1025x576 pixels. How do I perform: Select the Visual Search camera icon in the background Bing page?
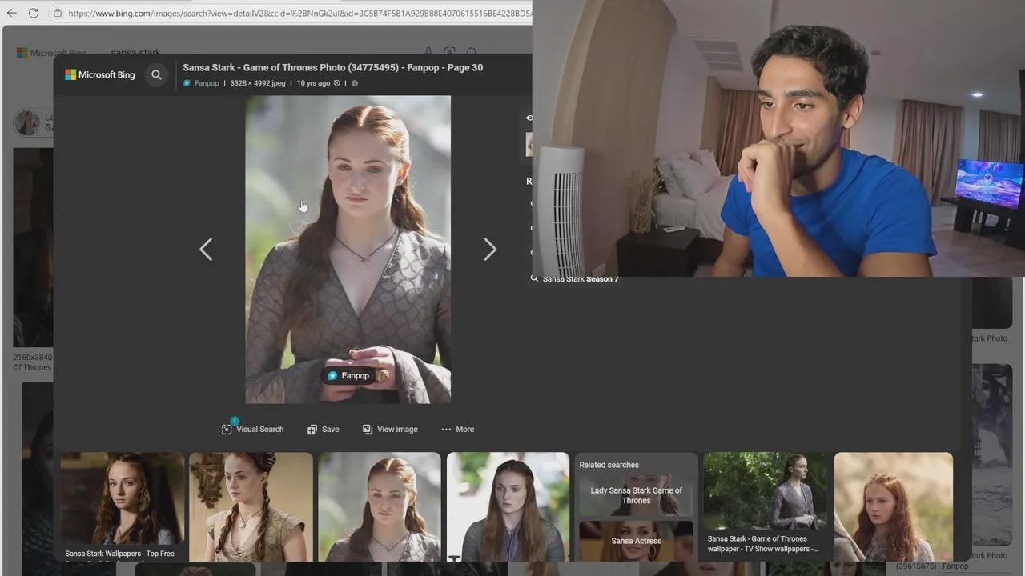pyautogui.click(x=450, y=52)
